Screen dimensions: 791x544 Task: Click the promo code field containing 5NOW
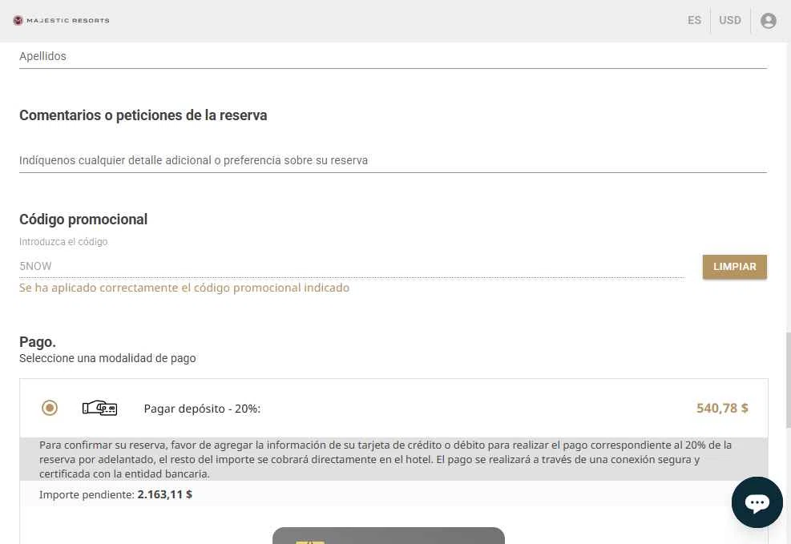click(352, 266)
